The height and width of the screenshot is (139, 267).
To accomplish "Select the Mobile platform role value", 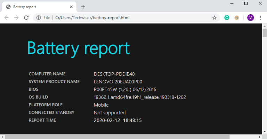I will (x=101, y=105).
